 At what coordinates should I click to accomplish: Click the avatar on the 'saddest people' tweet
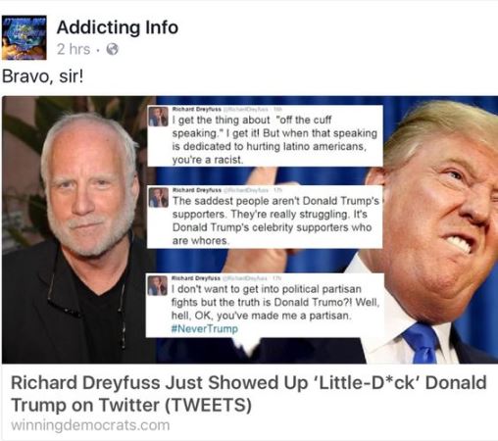point(159,197)
